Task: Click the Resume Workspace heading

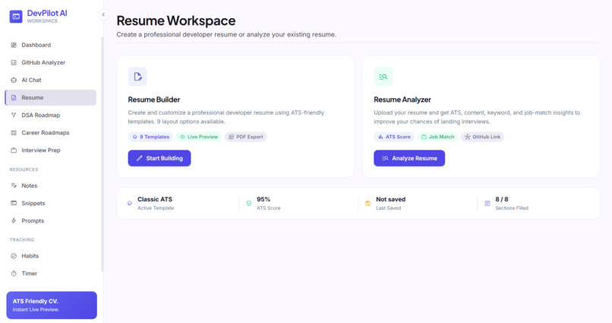Action: [x=176, y=21]
